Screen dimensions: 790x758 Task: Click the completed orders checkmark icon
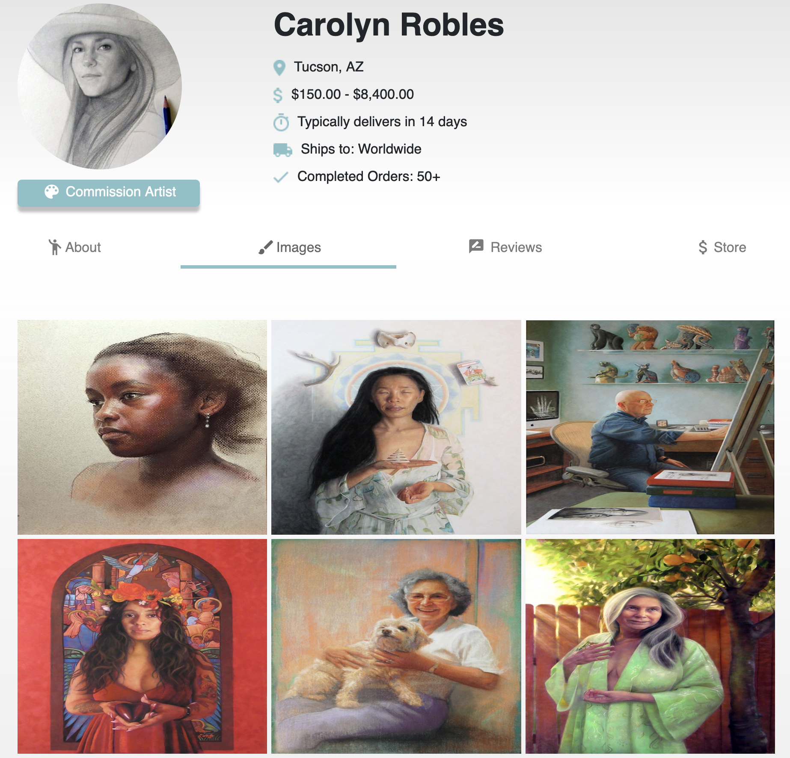click(281, 177)
